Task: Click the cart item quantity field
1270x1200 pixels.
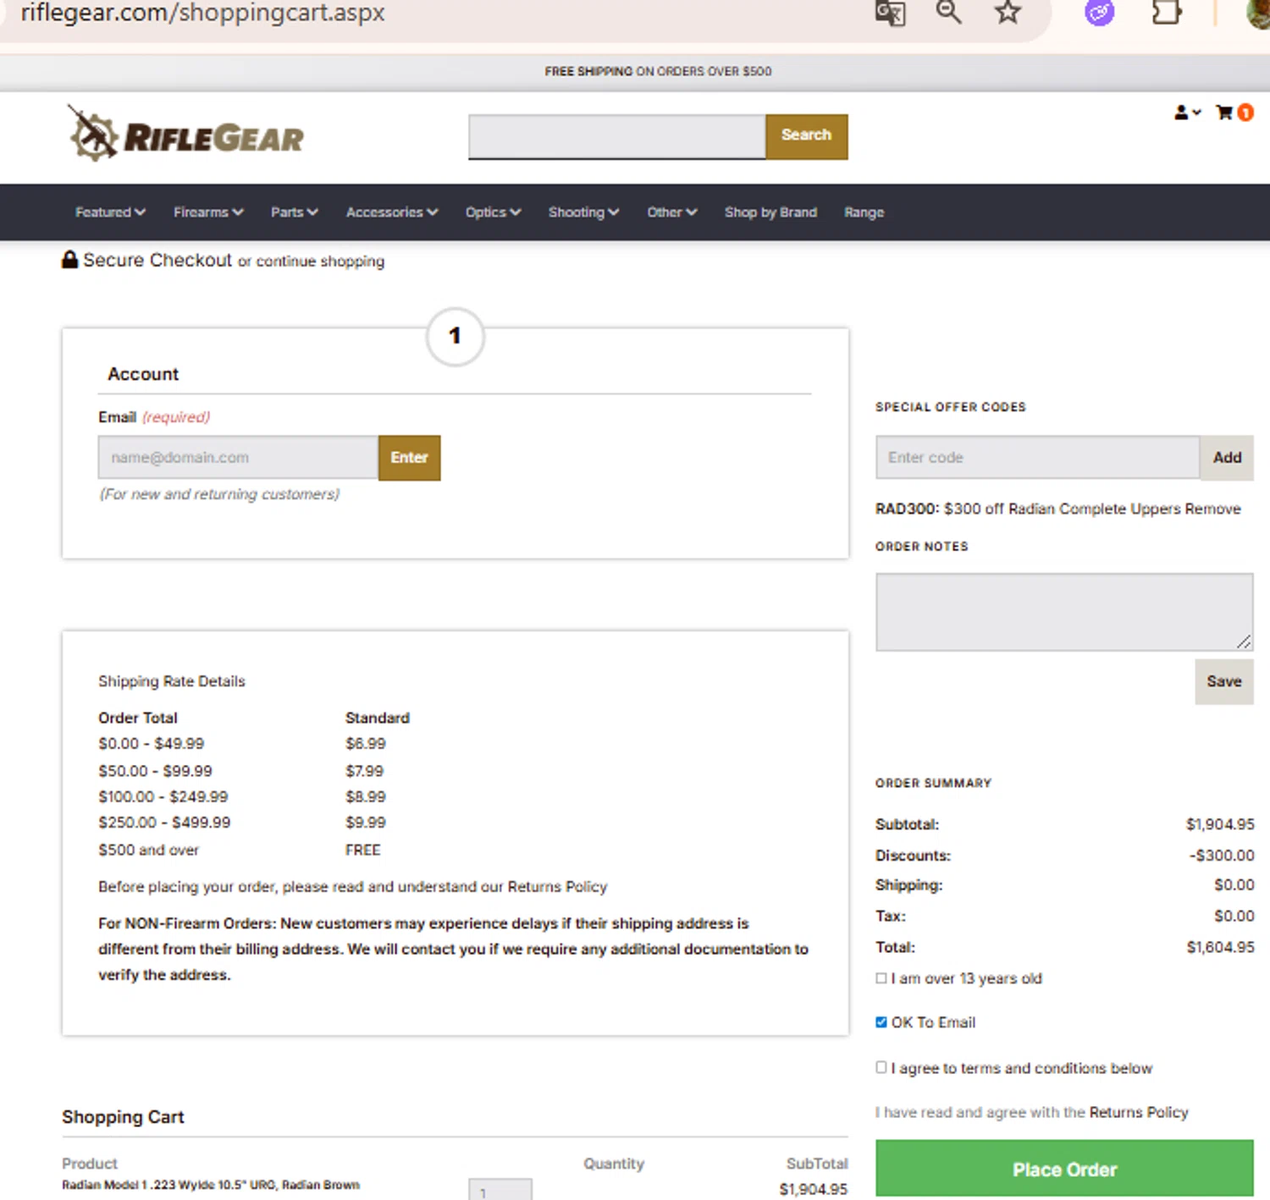Action: click(x=500, y=1189)
